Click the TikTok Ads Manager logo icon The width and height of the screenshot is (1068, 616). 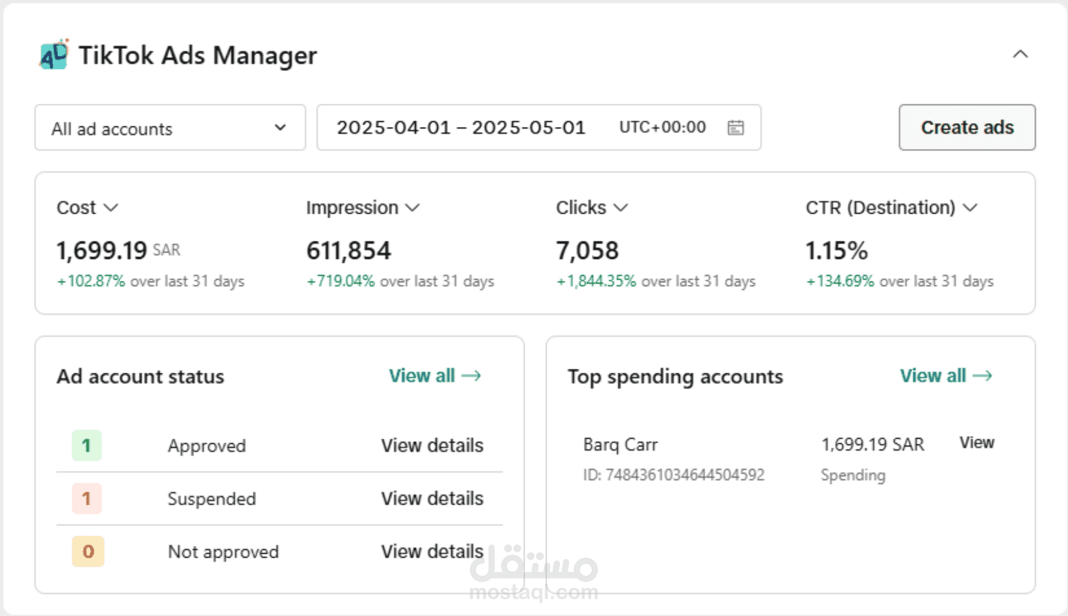tap(54, 55)
